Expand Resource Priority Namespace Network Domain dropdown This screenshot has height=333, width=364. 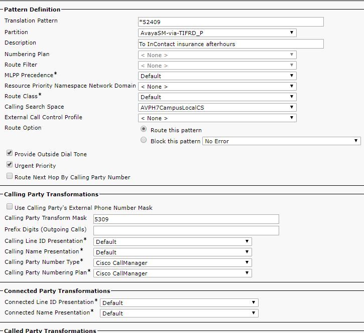click(217, 86)
